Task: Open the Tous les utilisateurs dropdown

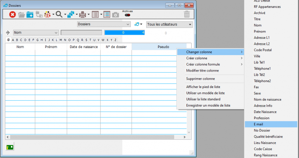Action: [x=169, y=24]
